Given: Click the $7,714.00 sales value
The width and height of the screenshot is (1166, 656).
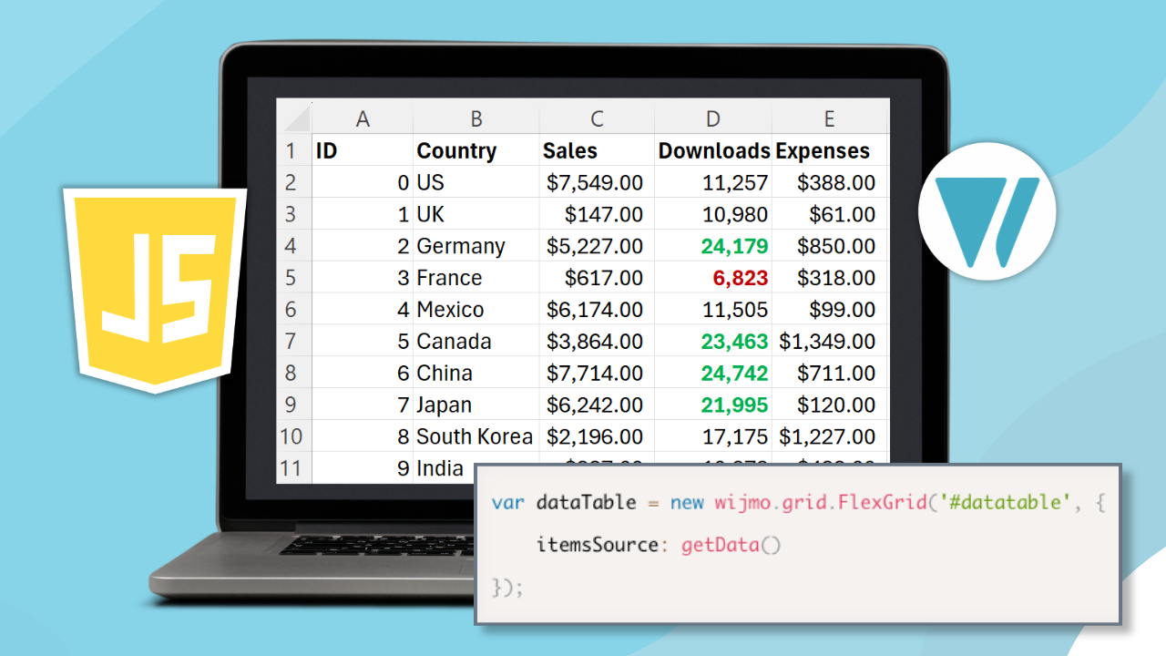Looking at the screenshot, I should [595, 374].
